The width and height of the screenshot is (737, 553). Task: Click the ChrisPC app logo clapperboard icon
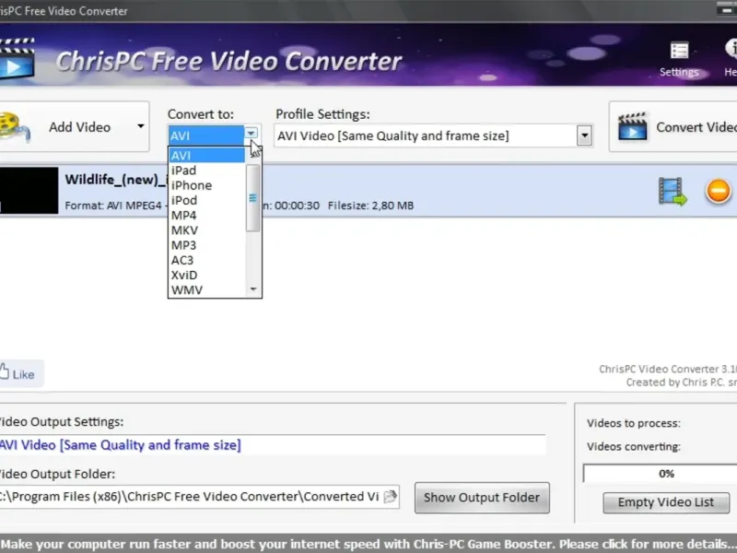click(x=17, y=59)
